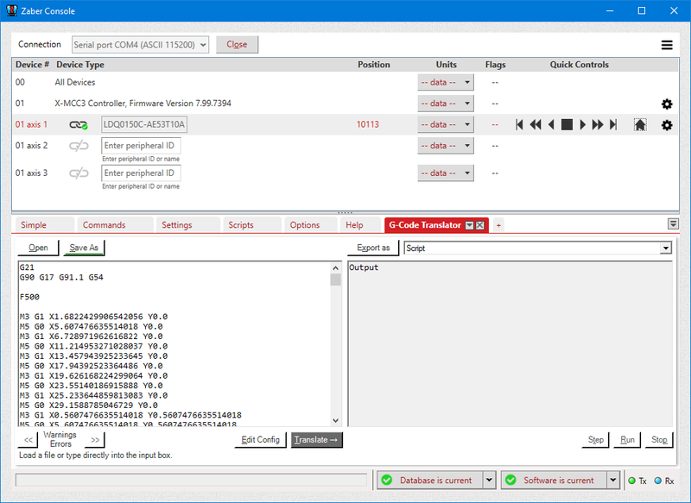Click the Rx indicator light
This screenshot has width=691, height=503.
tap(658, 481)
